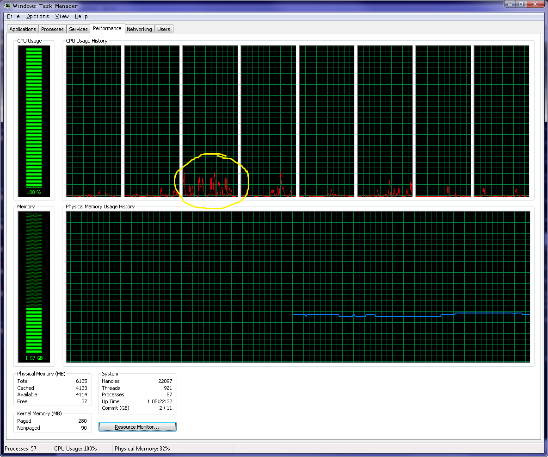Viewport: 548px width, 457px height.
Task: Minimize the Task Manager window
Action: tap(510, 4)
